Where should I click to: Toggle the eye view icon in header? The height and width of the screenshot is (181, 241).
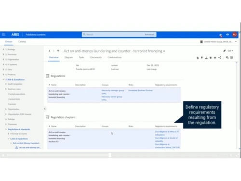pyautogui.click(x=228, y=34)
